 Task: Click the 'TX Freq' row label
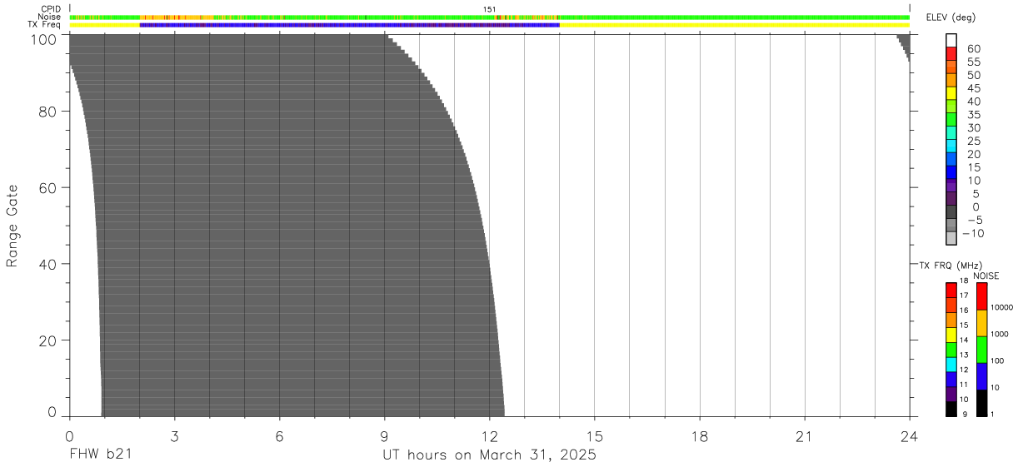pyautogui.click(x=44, y=25)
